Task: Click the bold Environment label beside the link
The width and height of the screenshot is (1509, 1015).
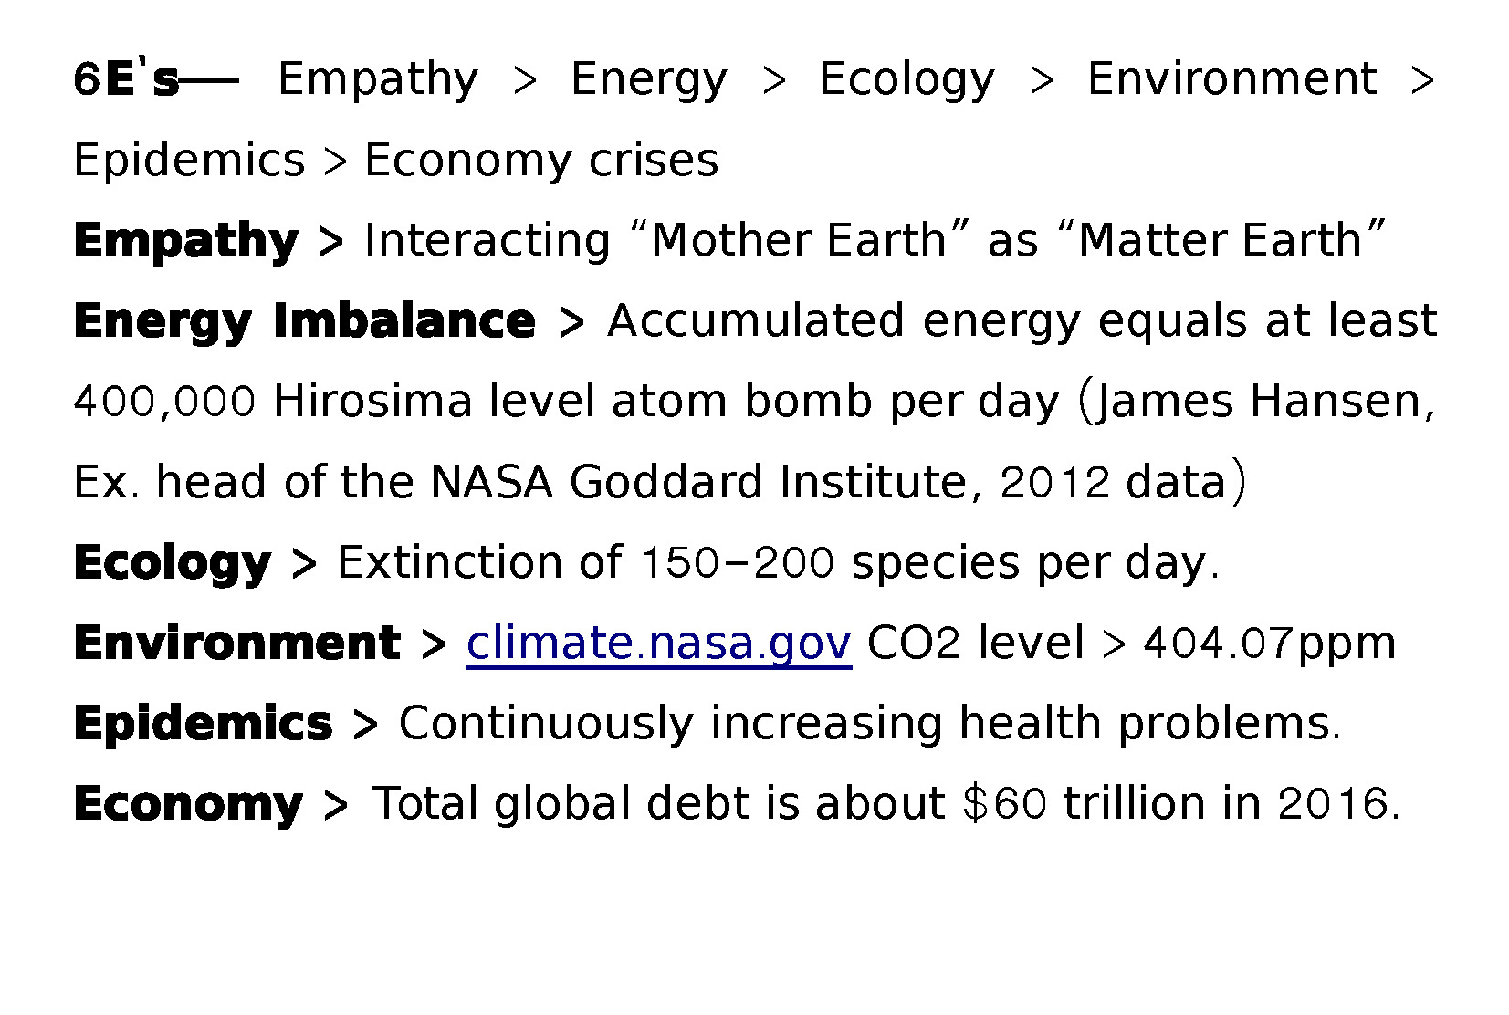Action: point(237,644)
